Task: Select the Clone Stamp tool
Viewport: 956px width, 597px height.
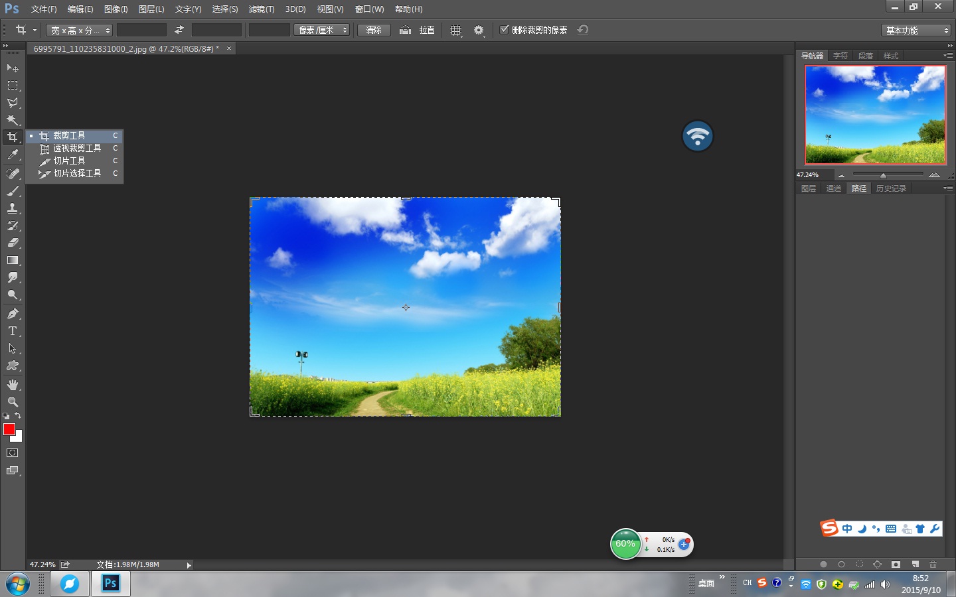Action: tap(12, 209)
